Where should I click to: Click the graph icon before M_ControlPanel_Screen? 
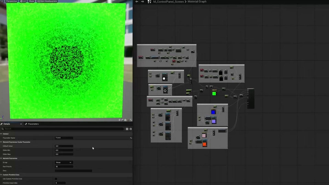point(149,2)
